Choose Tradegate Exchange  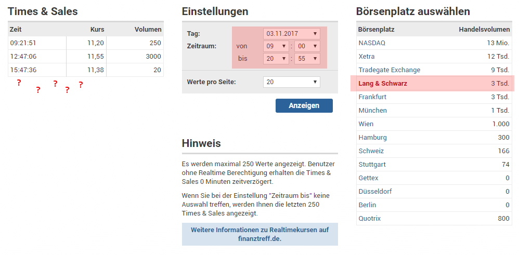click(x=389, y=70)
